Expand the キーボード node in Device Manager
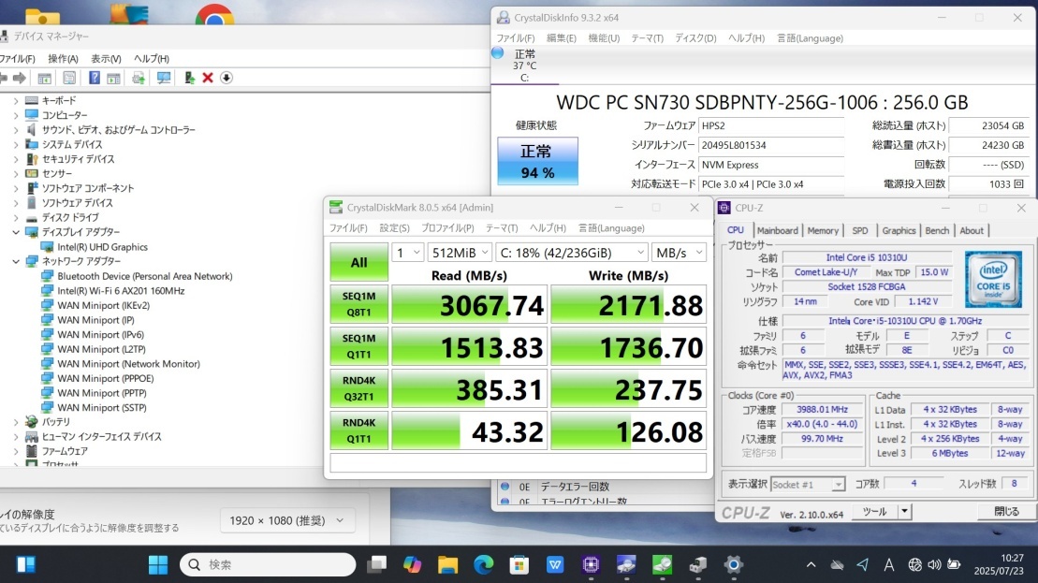 (16, 100)
